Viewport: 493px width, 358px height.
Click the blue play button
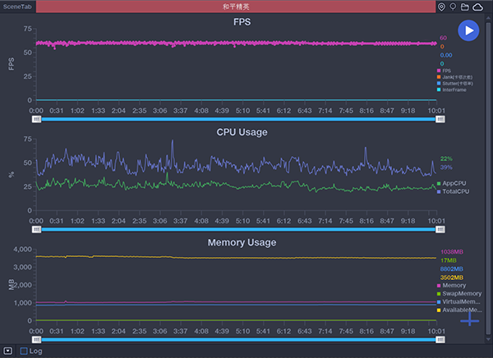(468, 30)
